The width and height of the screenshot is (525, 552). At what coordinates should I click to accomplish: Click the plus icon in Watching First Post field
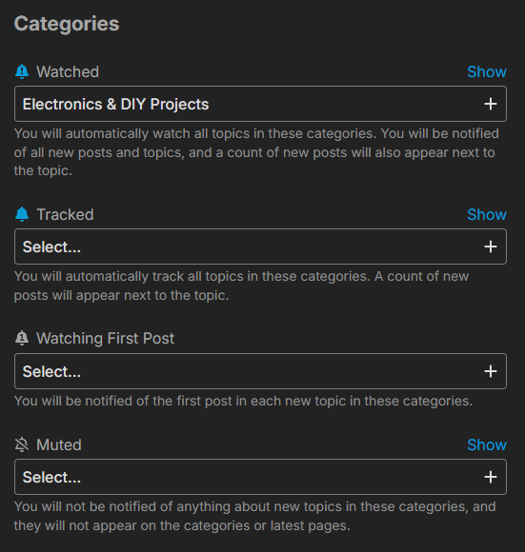(491, 371)
